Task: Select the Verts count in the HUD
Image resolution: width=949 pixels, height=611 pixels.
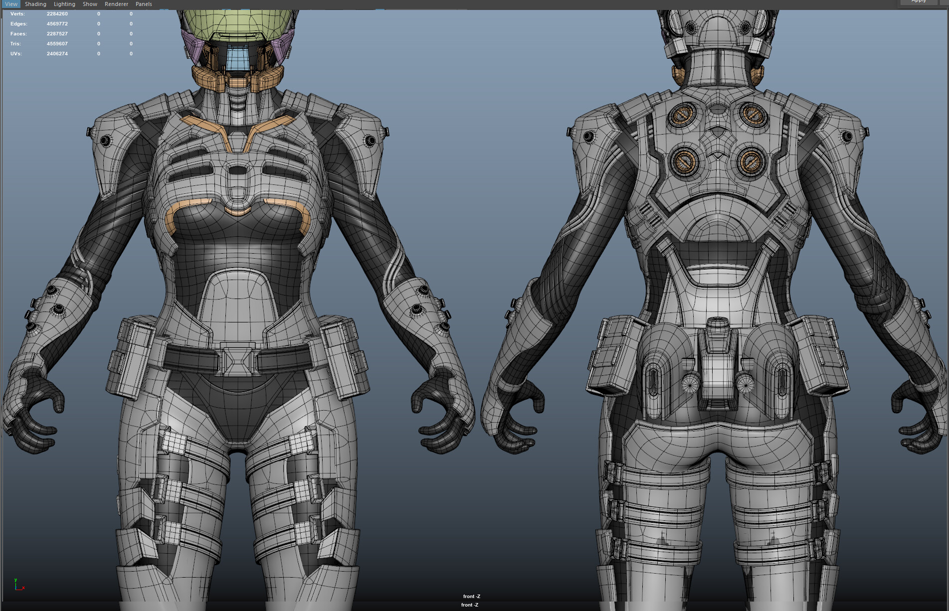Action: click(57, 13)
